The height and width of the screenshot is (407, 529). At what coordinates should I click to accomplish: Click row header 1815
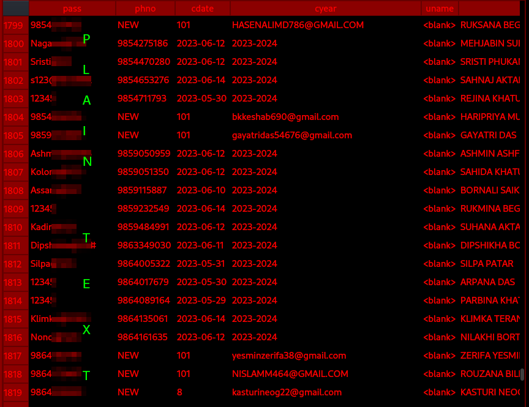tap(14, 319)
